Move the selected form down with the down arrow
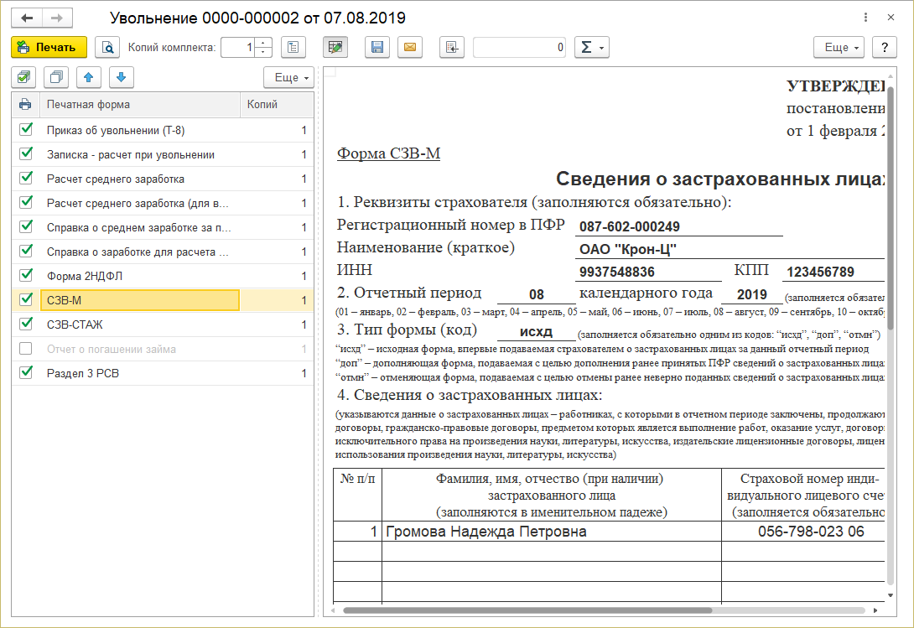This screenshot has width=914, height=628. [x=121, y=77]
